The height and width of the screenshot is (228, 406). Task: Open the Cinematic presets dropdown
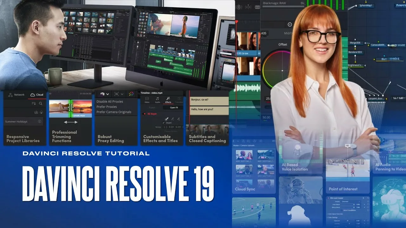coord(351,202)
